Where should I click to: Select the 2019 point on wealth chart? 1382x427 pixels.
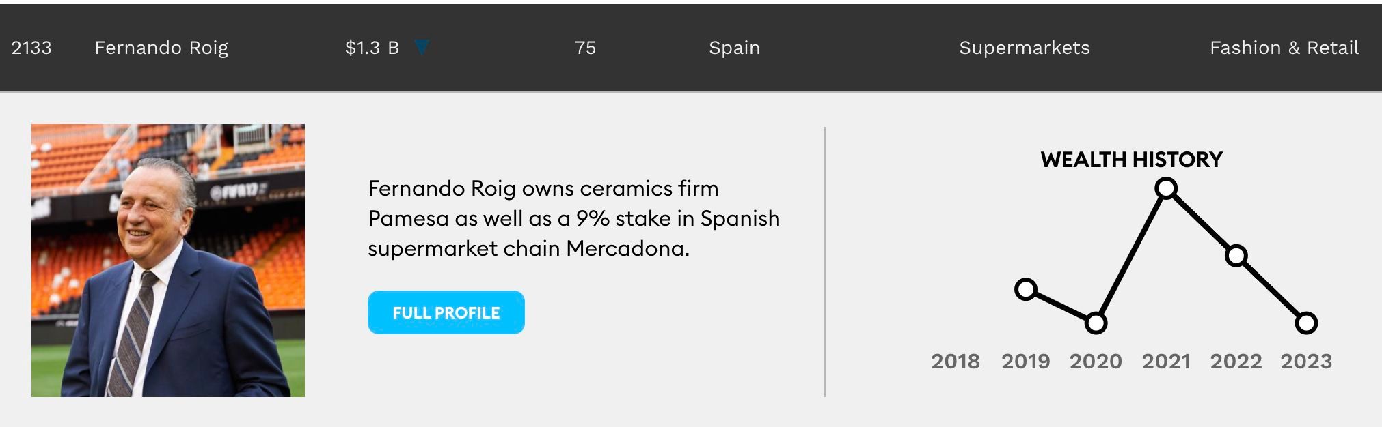click(1025, 289)
